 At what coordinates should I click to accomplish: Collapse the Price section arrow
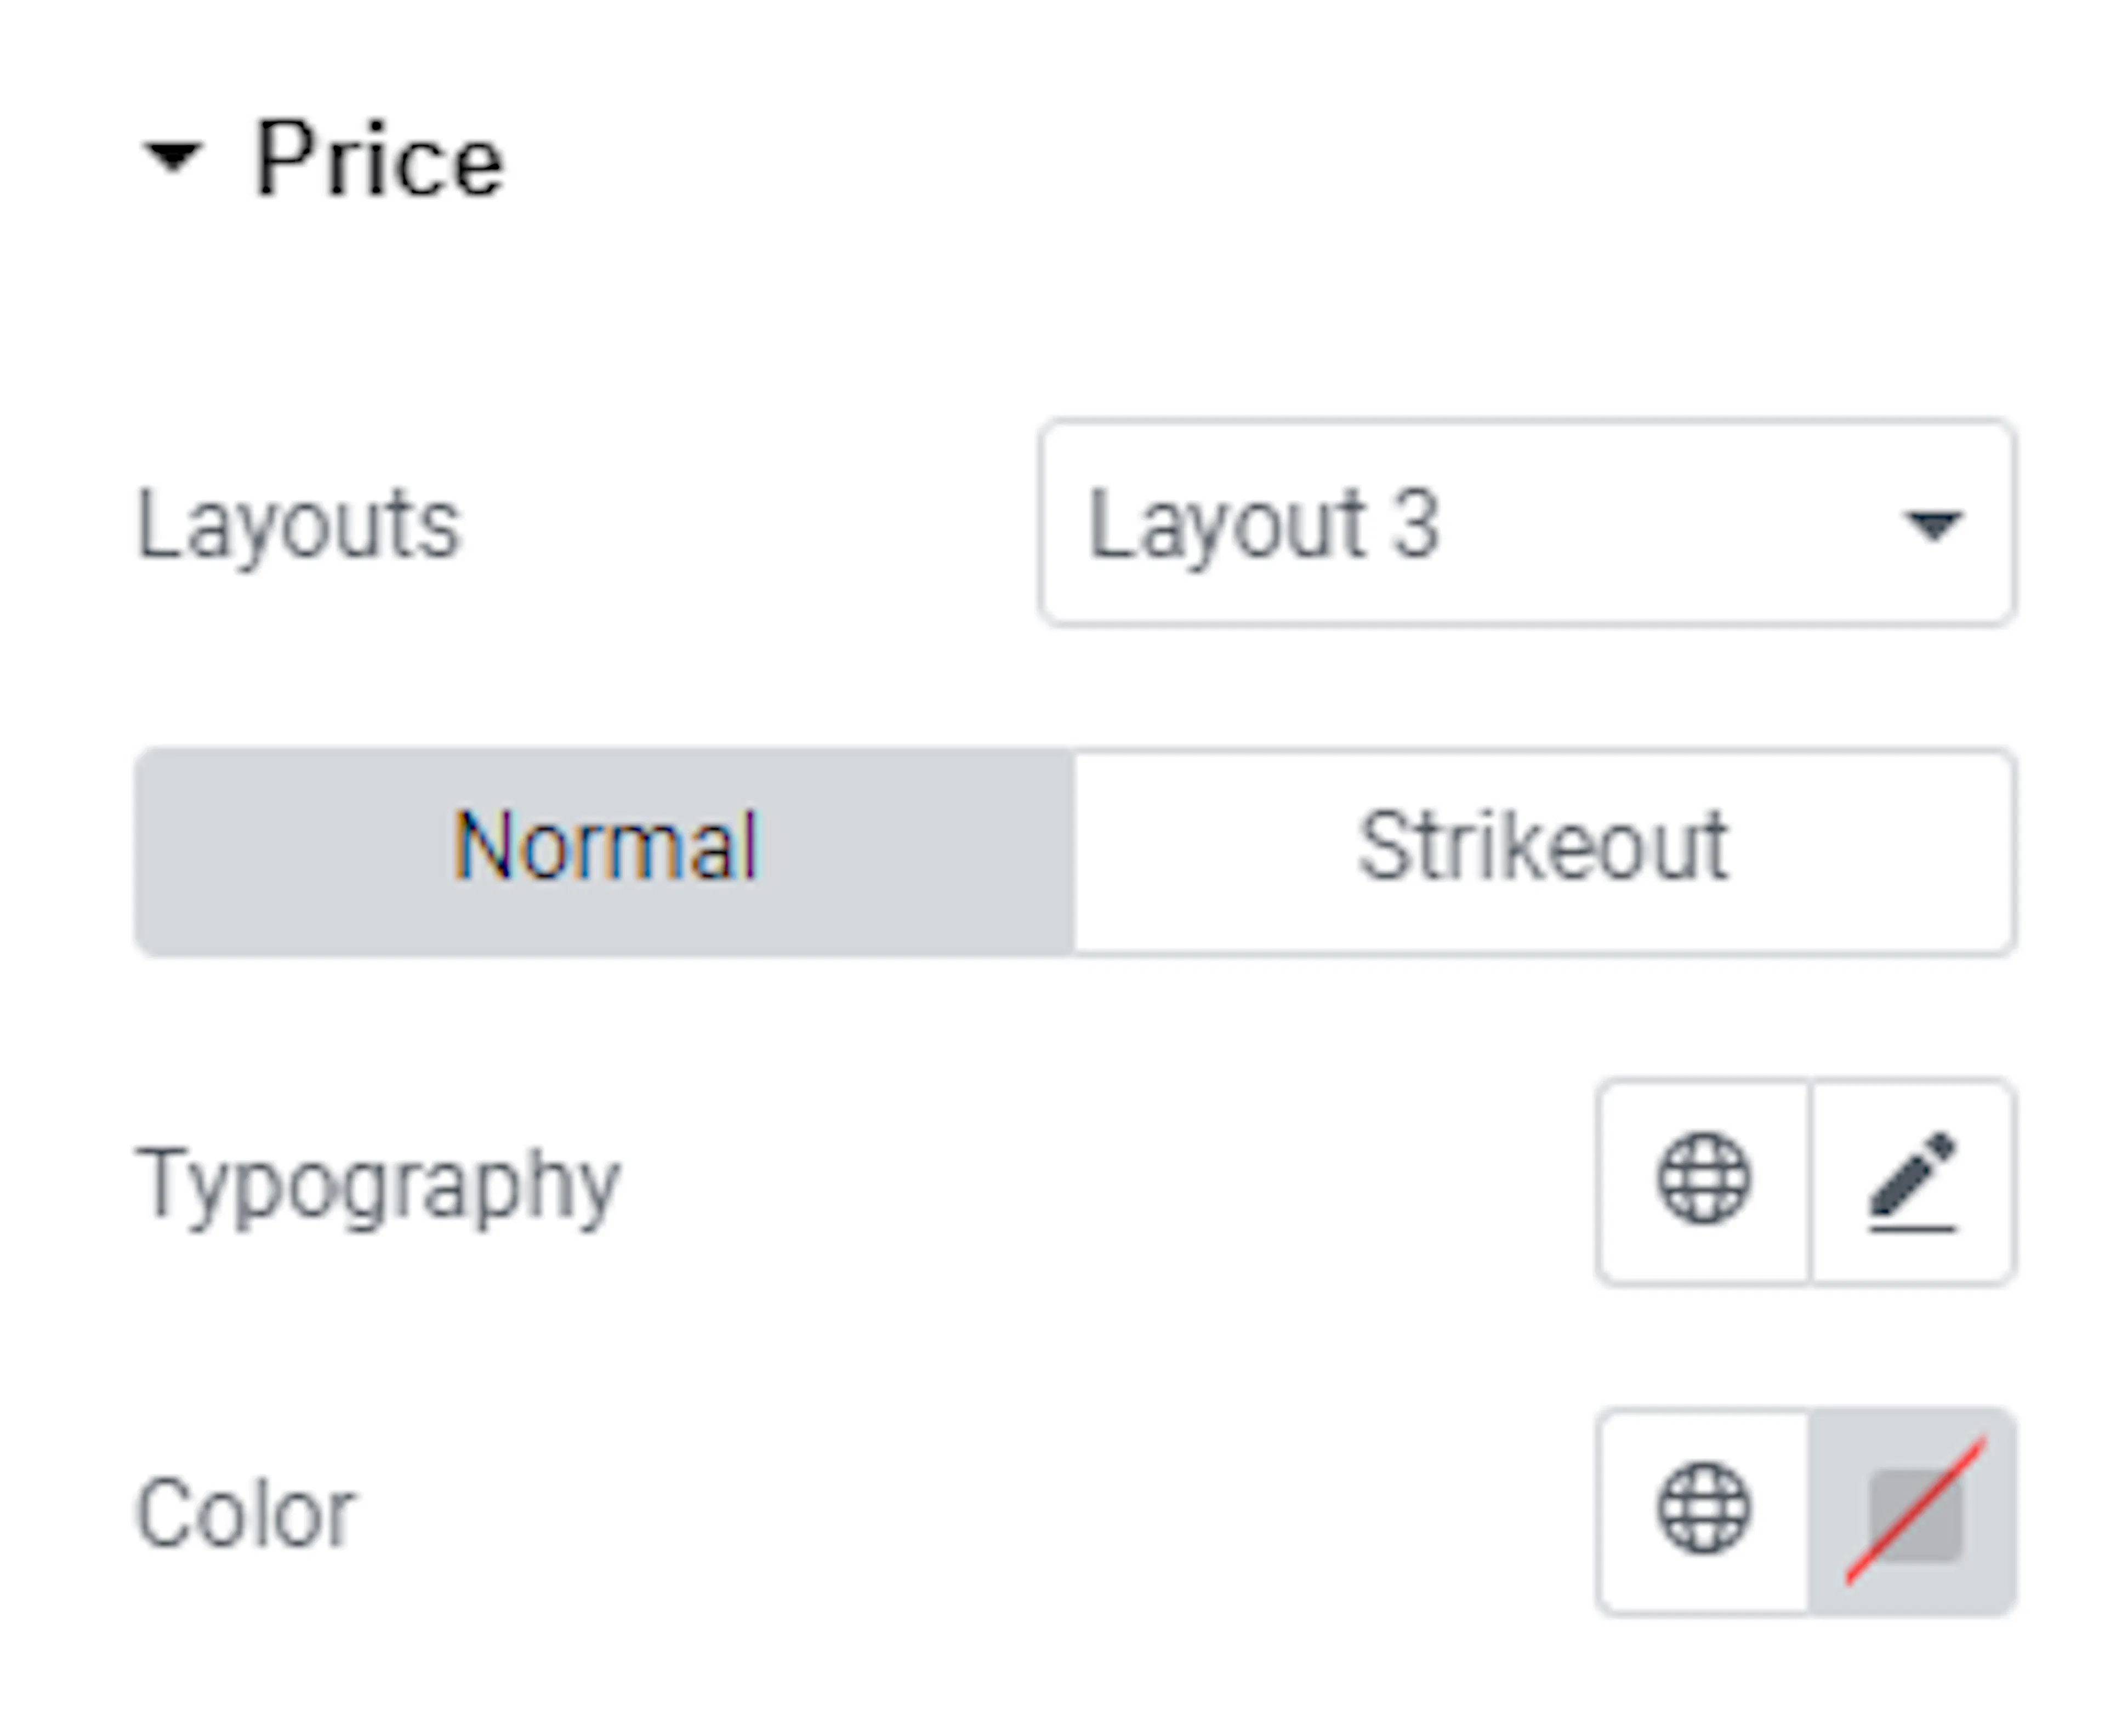(173, 158)
